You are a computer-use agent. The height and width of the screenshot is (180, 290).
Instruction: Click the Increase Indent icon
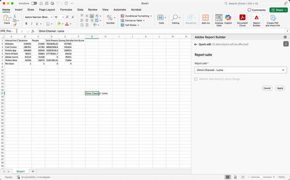(87, 25)
